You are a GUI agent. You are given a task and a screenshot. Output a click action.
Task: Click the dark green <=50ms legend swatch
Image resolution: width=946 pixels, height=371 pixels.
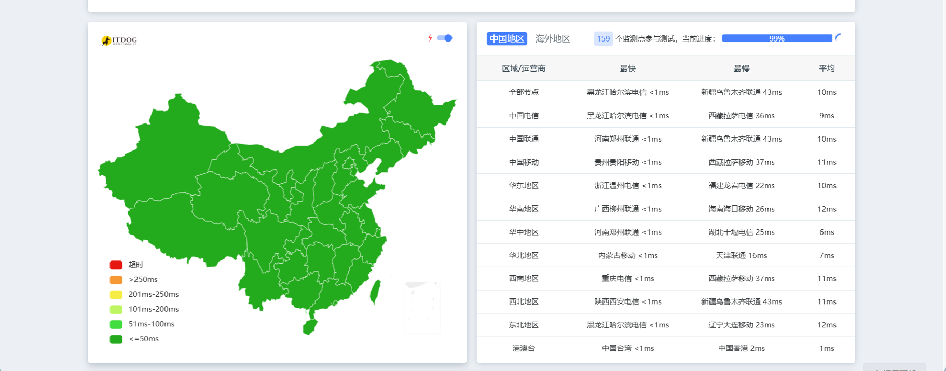click(116, 339)
